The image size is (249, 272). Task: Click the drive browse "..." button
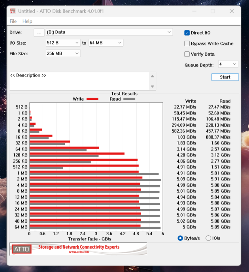click(39, 32)
